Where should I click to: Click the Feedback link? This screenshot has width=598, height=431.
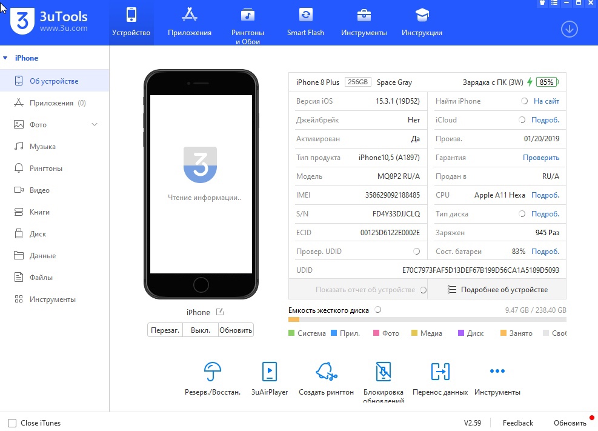click(x=517, y=423)
